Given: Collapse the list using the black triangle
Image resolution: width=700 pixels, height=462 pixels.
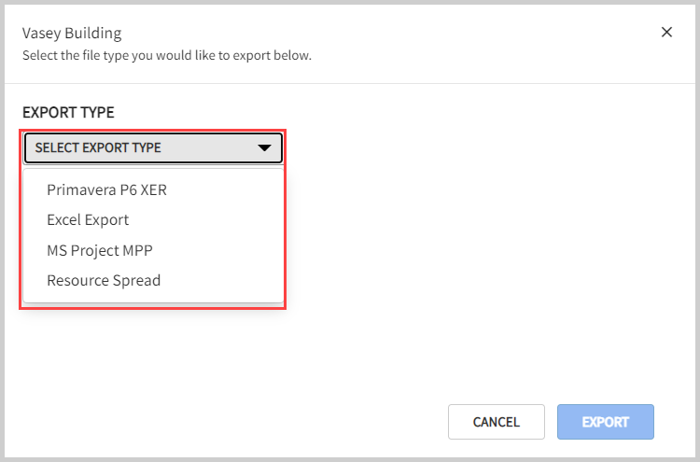Looking at the screenshot, I should point(264,147).
